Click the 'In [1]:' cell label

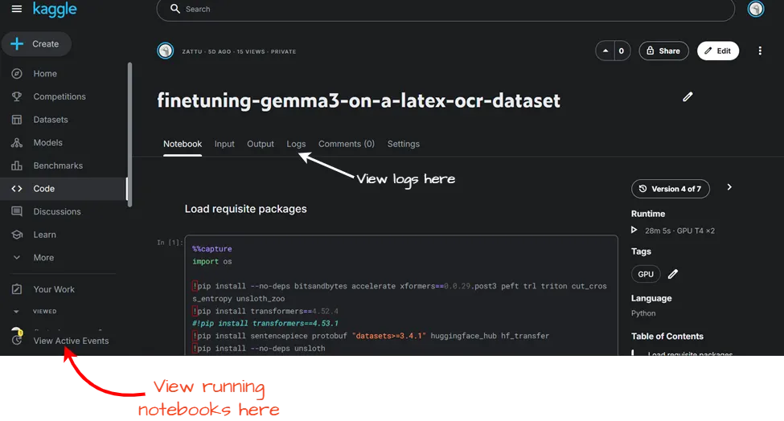pos(170,242)
